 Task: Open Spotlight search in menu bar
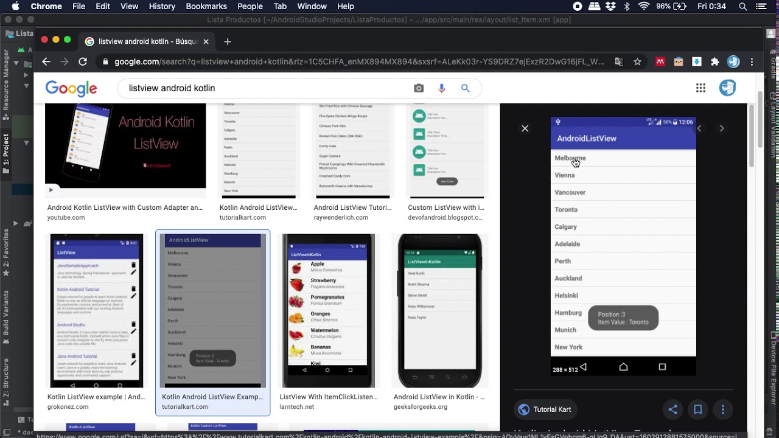pos(743,6)
